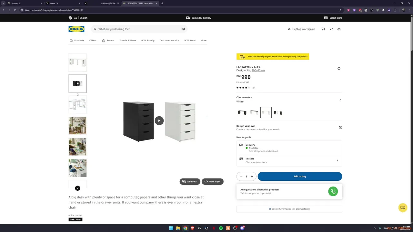Click View in 3D button
Viewport: 413px width, 232px height.
pos(212,182)
